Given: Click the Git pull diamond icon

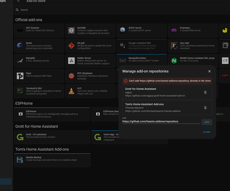Looking at the screenshot, I should coord(71,46).
